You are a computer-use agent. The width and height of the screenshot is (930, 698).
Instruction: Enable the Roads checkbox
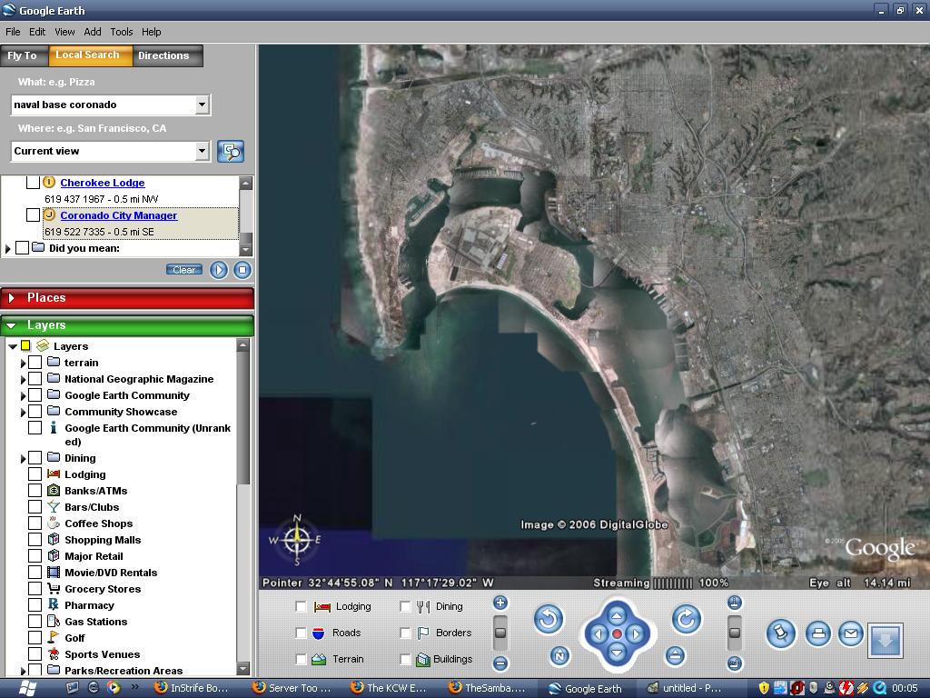click(x=301, y=633)
